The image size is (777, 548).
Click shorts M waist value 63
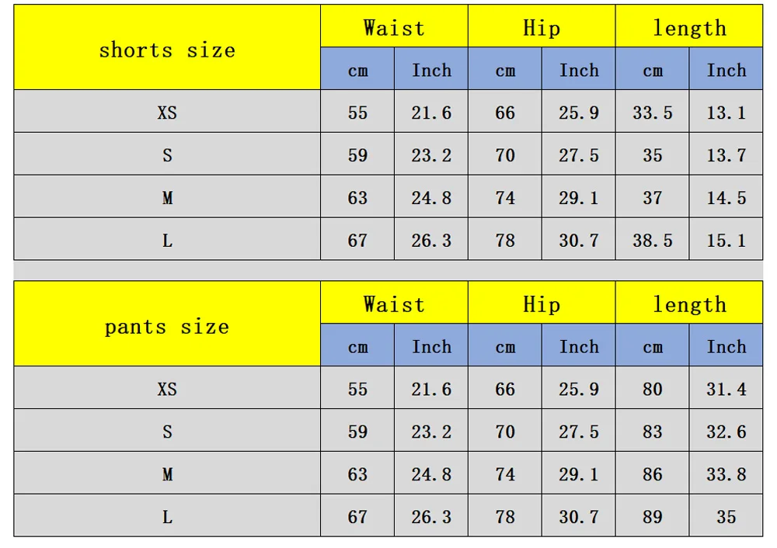(357, 196)
